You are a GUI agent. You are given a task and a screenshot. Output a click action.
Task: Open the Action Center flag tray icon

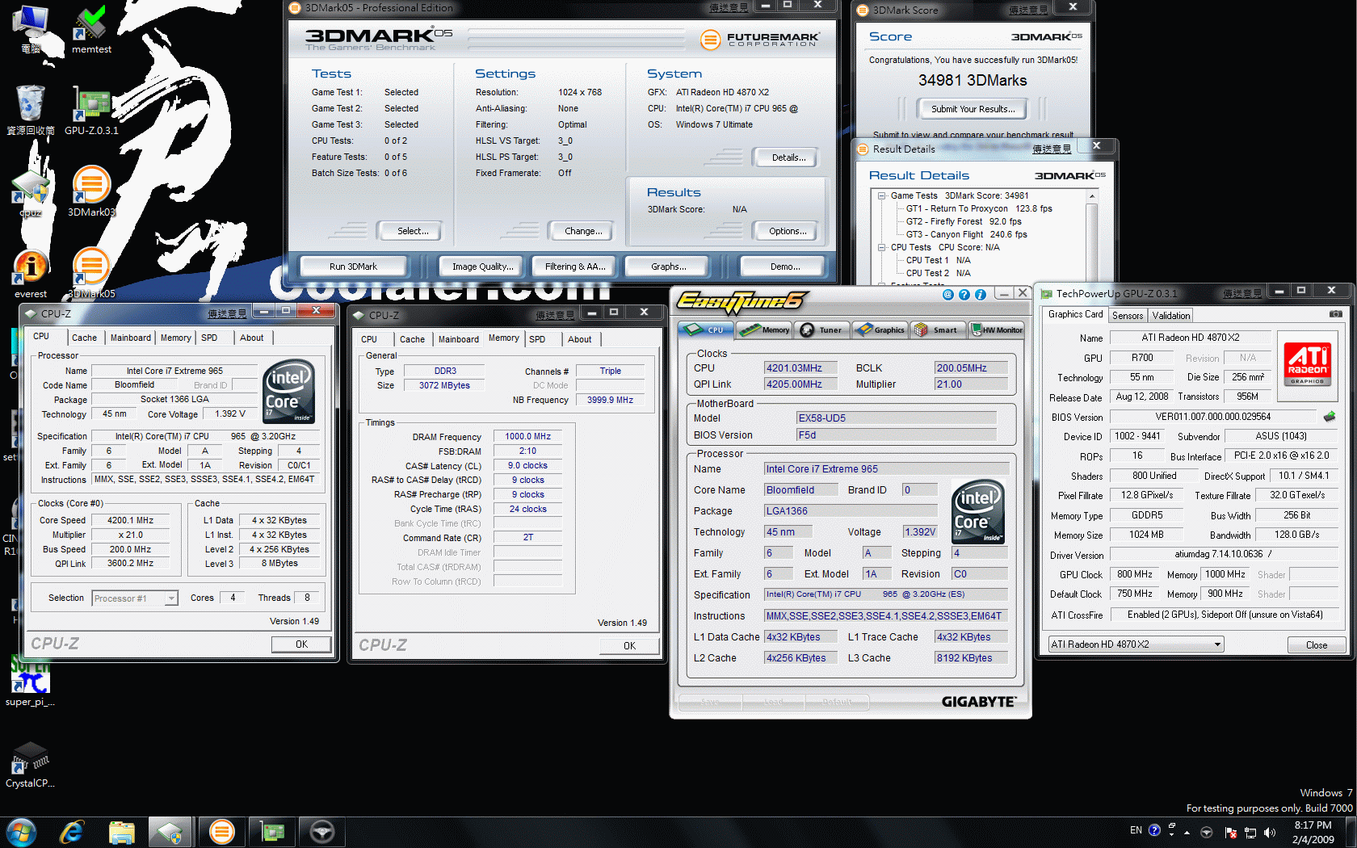(1231, 832)
